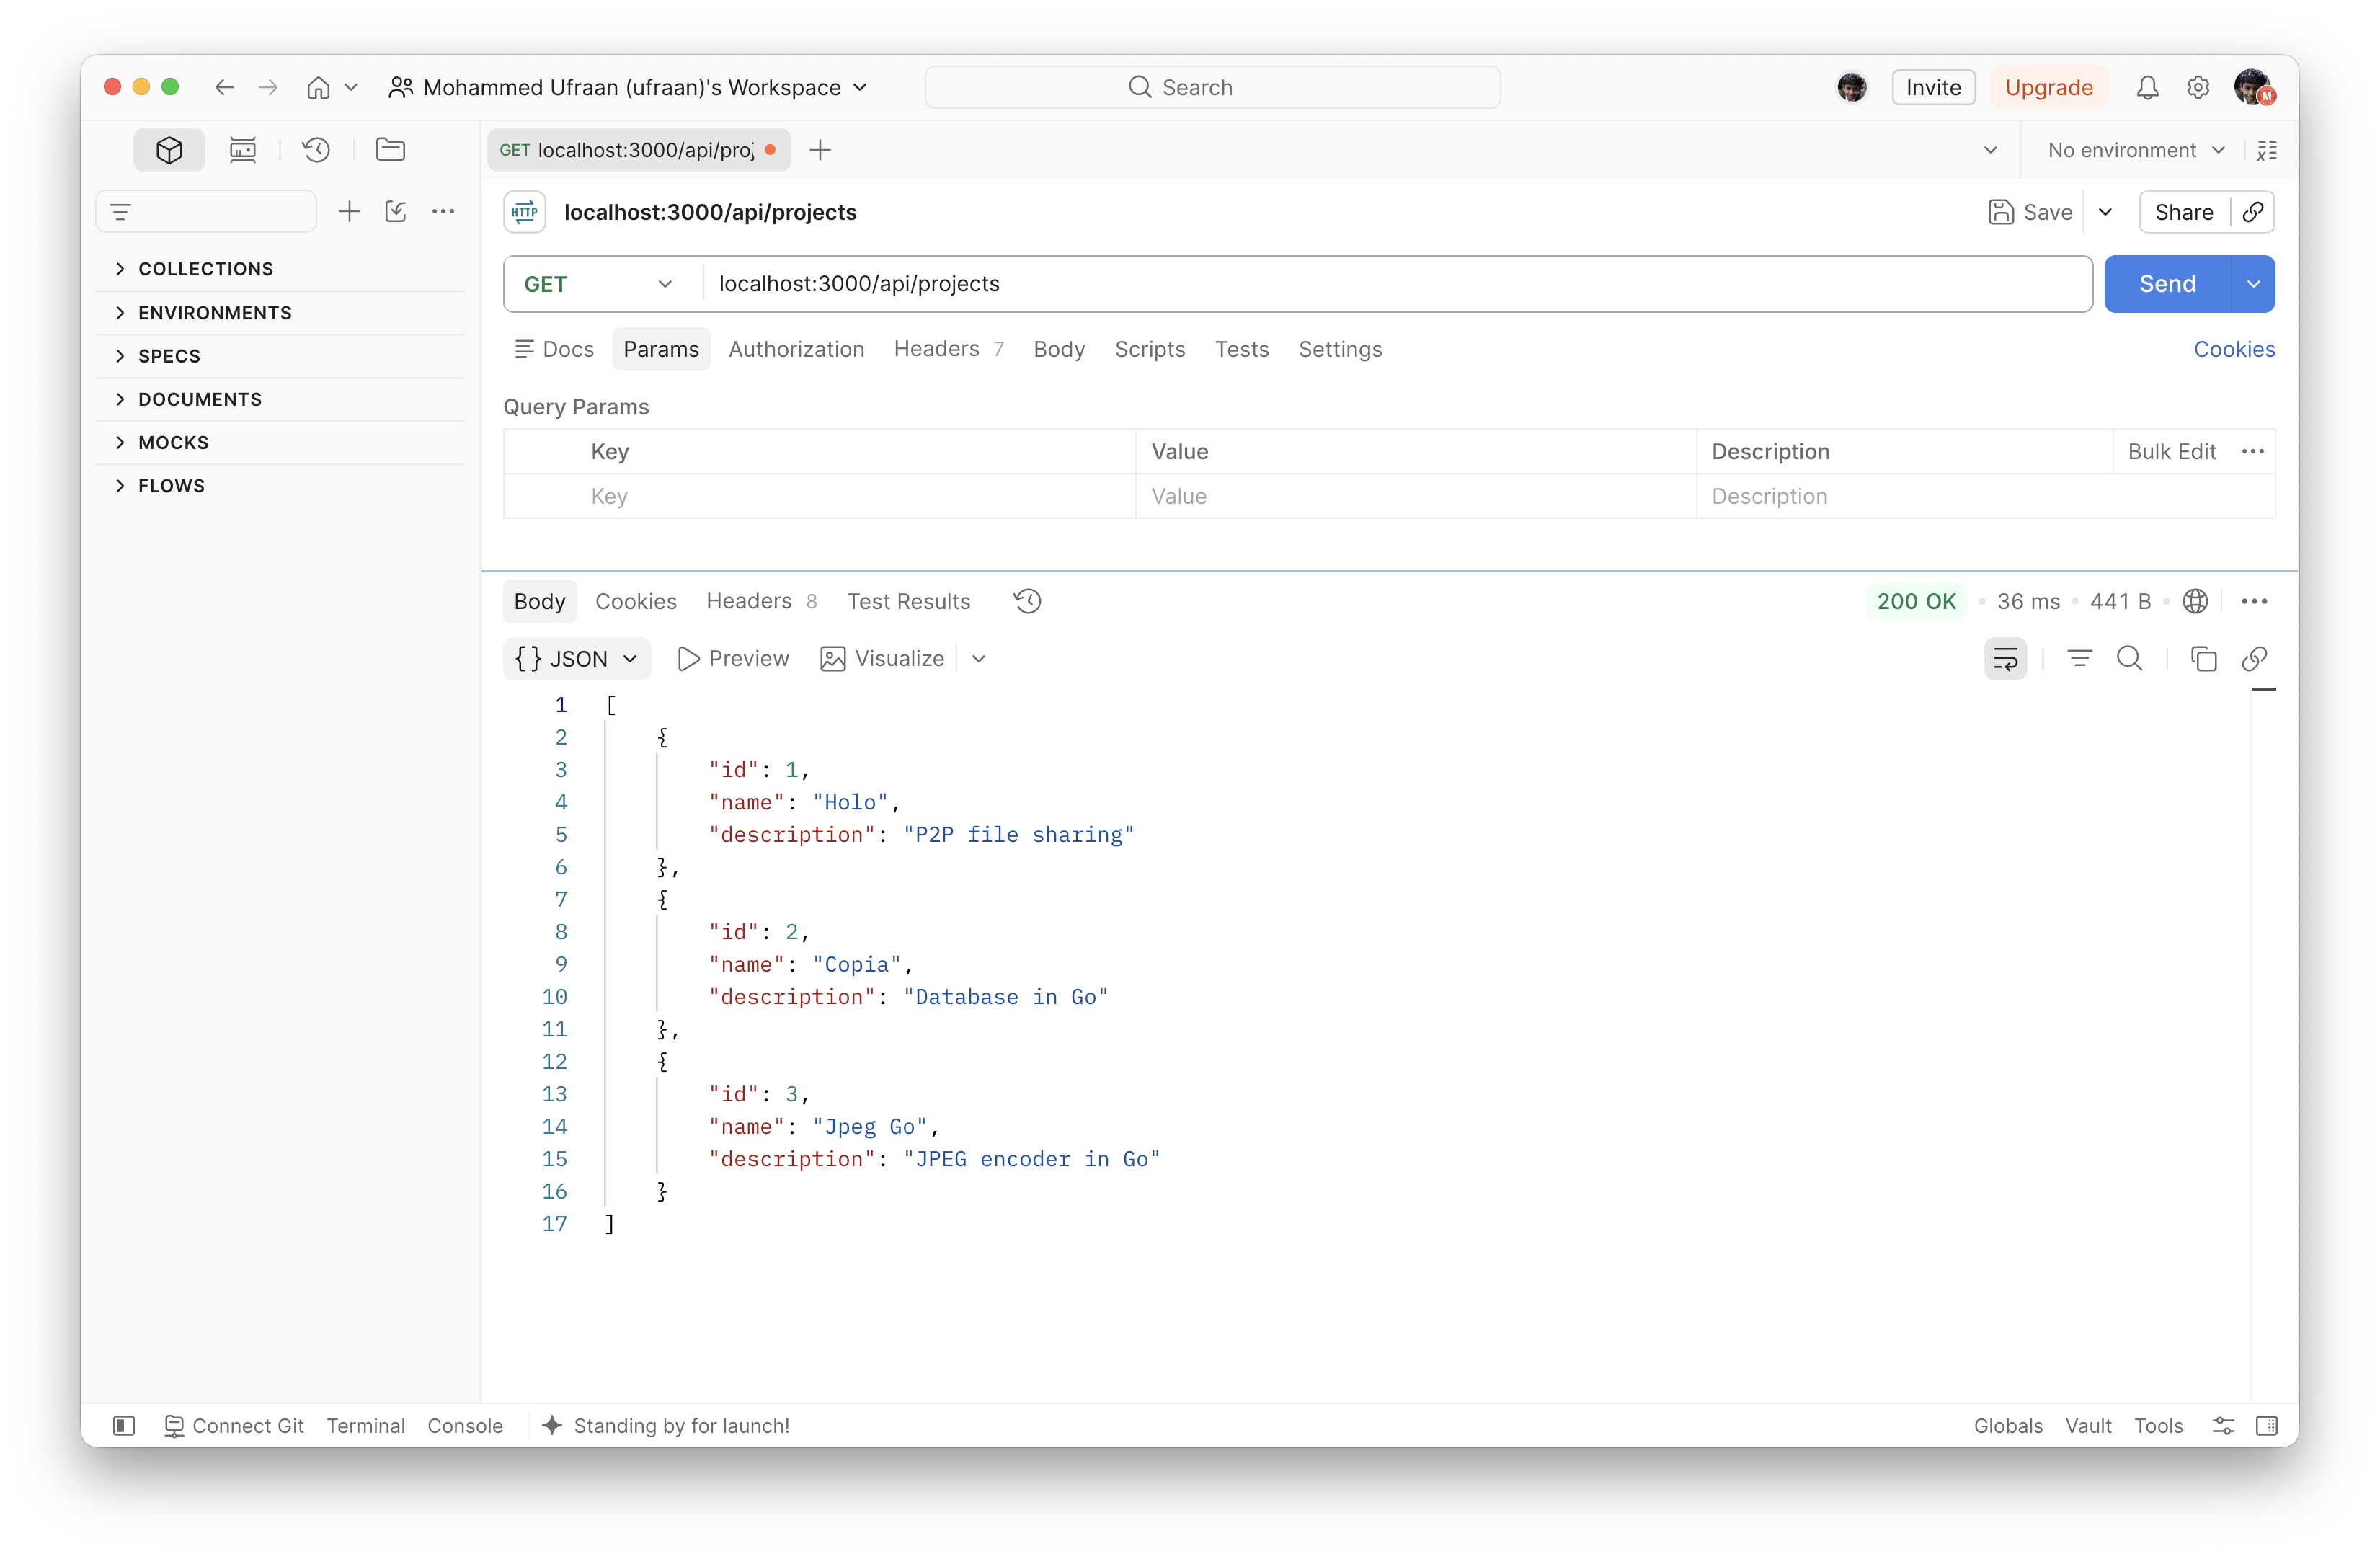Click the request URL input field

(1396, 284)
